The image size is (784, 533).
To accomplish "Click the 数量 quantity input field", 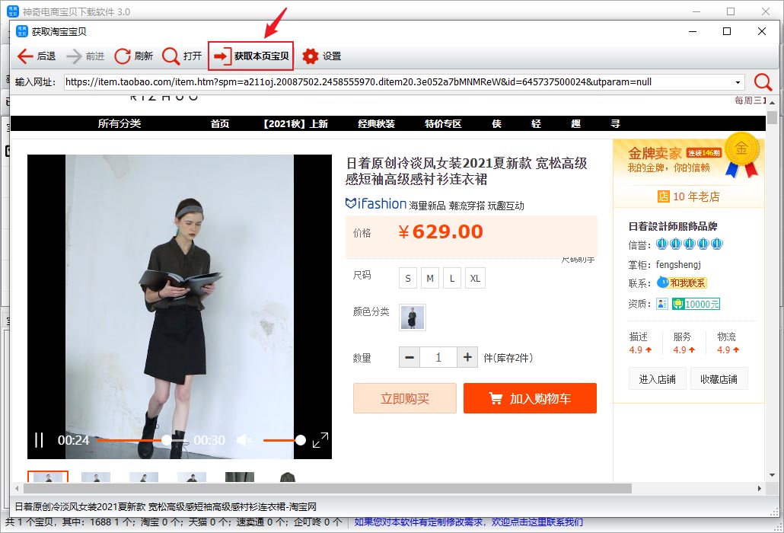I will 438,358.
